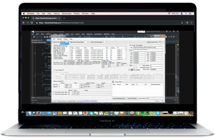Open the Sell BTC amount dropdown
This screenshot has width=215, height=140.
(62, 87)
